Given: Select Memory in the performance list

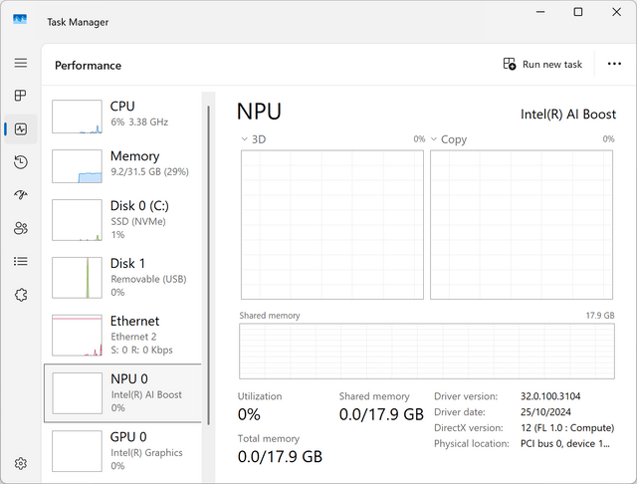Looking at the screenshot, I should 122,166.
